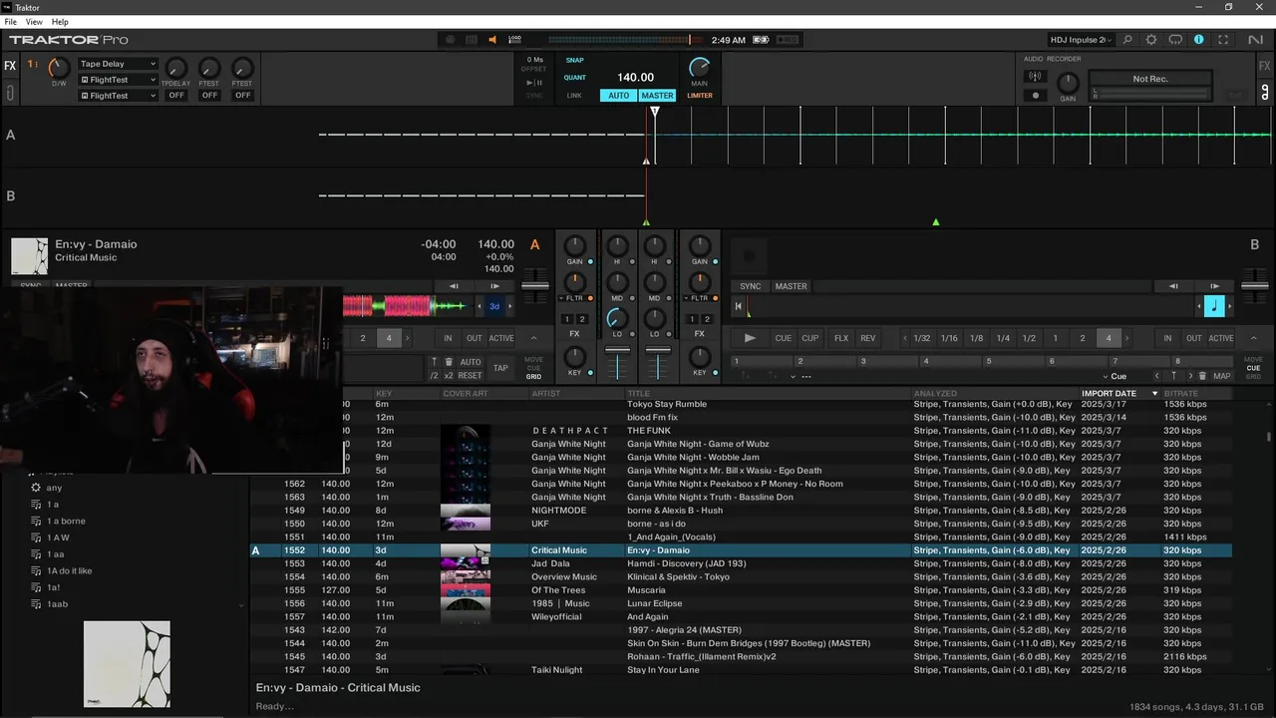
Task: Click MAP button on deck B
Action: (x=1221, y=376)
